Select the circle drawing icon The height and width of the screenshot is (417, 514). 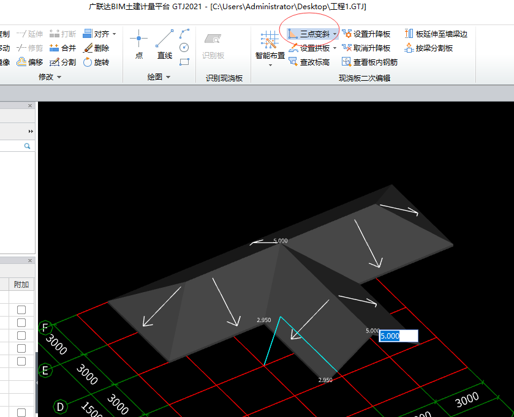click(184, 48)
